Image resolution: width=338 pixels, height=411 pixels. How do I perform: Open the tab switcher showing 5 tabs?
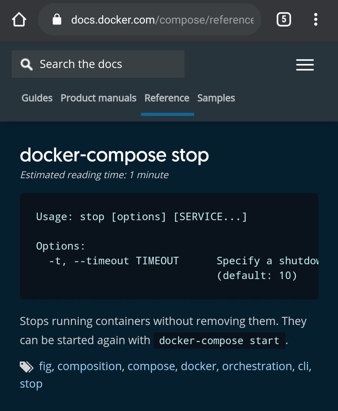tap(284, 20)
